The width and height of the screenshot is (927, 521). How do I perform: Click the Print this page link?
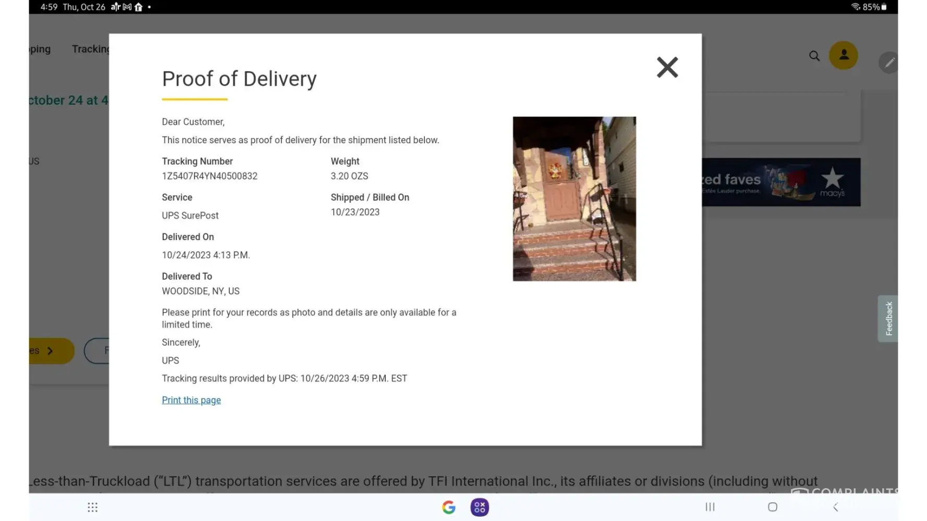tap(191, 400)
